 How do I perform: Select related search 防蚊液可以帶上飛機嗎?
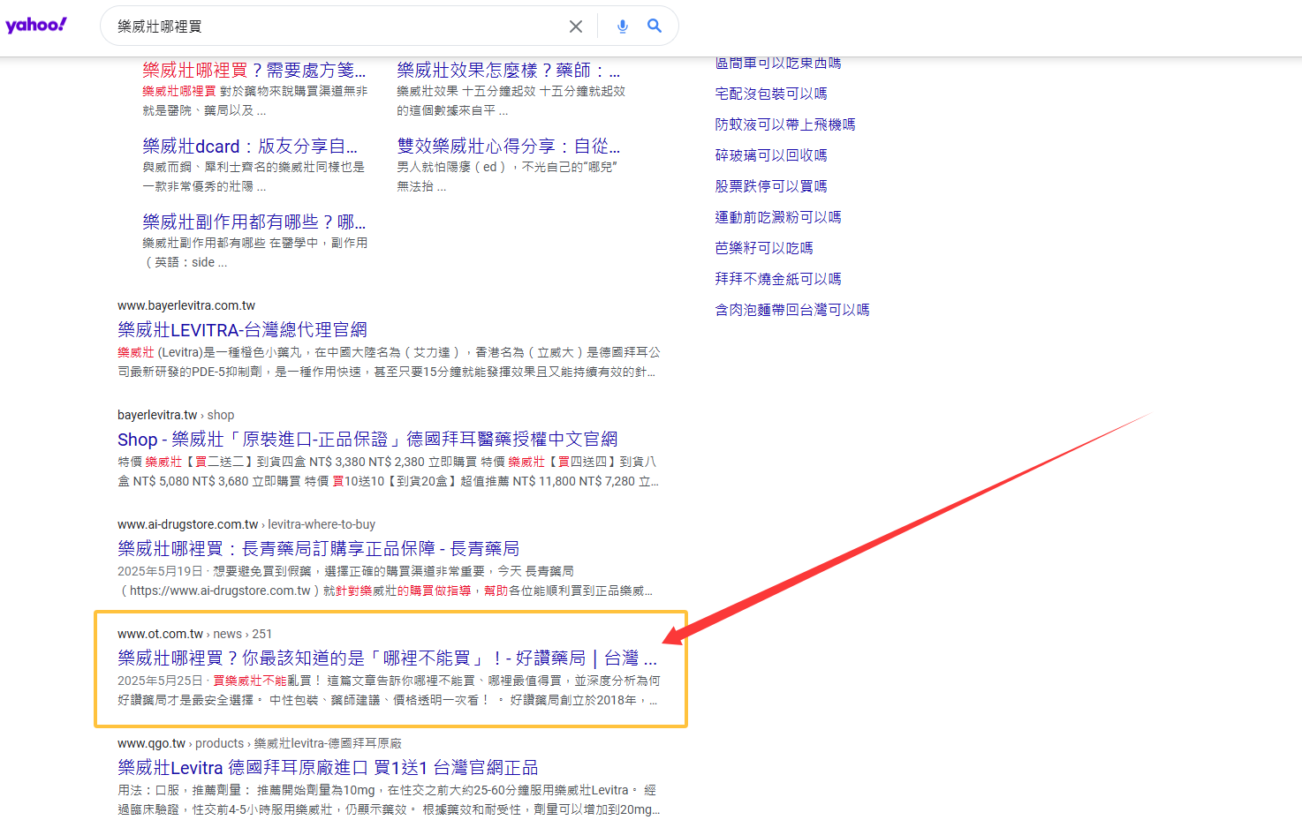click(x=785, y=124)
